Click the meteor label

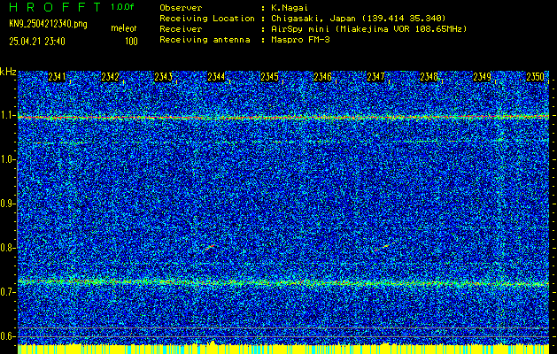pos(124,28)
